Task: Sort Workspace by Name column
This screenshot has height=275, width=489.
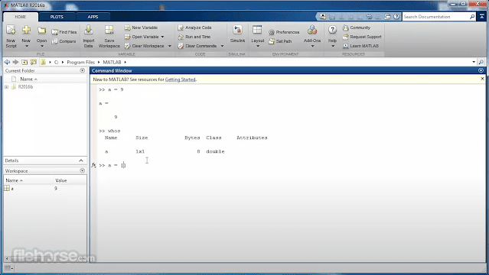Action: (x=15, y=180)
